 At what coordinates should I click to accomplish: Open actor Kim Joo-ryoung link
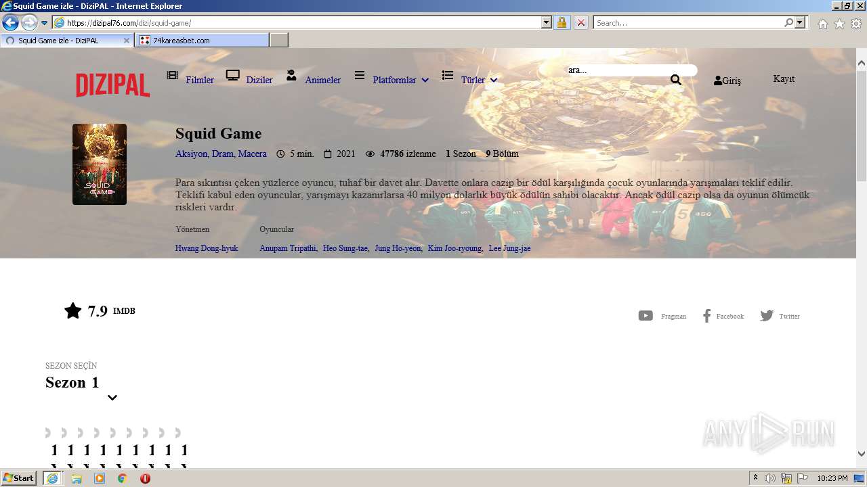click(454, 248)
